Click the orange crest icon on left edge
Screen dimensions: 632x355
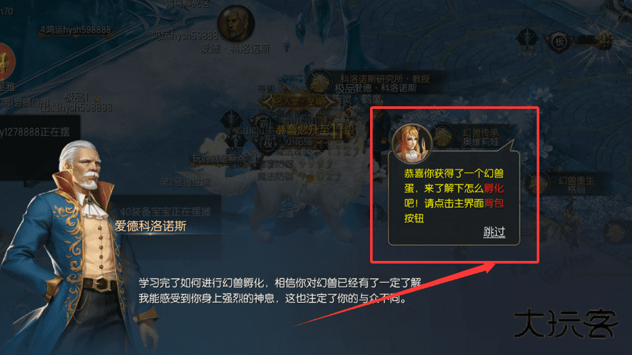pyautogui.click(x=6, y=61)
